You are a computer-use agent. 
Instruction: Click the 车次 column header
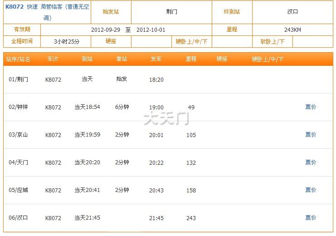pos(53,59)
